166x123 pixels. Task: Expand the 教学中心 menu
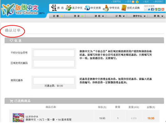coord(139,16)
